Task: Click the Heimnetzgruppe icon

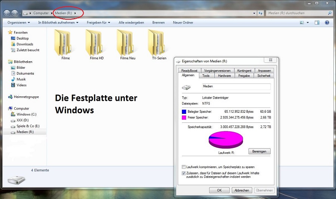Action: [10, 97]
